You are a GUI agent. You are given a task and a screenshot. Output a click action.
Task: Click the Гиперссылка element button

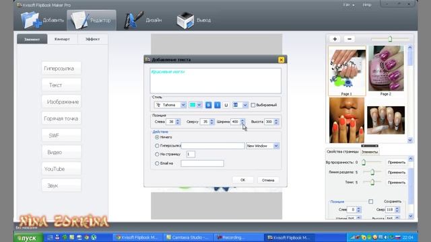point(61,69)
